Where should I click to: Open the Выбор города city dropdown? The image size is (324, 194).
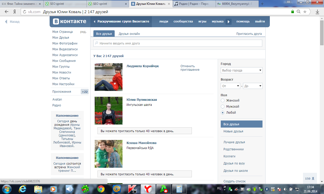(x=241, y=70)
